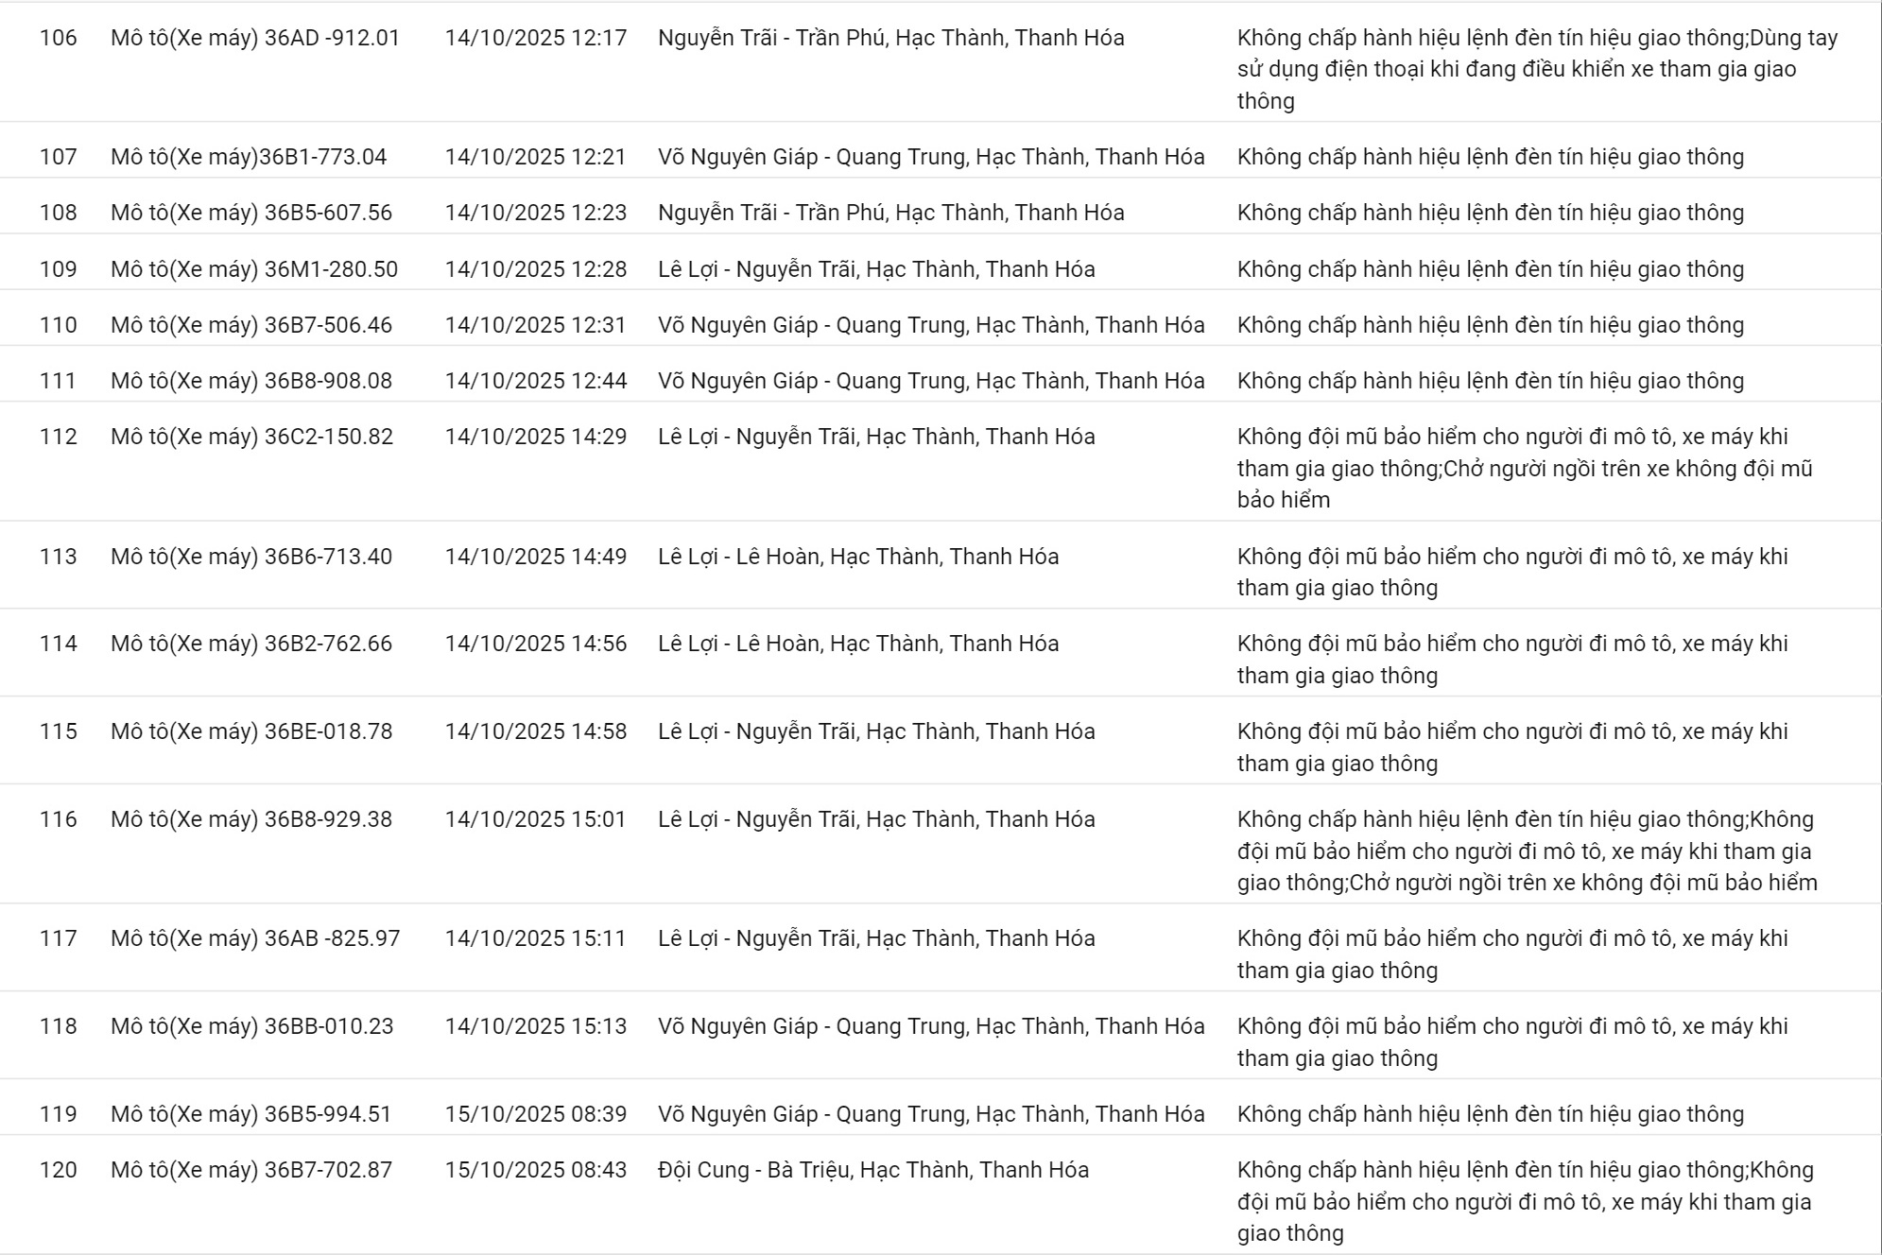This screenshot has width=1882, height=1255.
Task: Click timestamp 14/10/2025 12:21
Action: 535,157
